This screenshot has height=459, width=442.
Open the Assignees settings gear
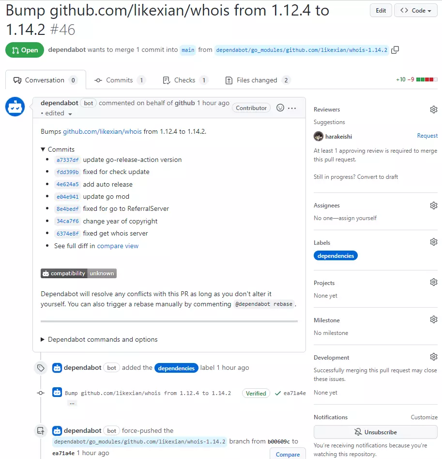coord(433,205)
